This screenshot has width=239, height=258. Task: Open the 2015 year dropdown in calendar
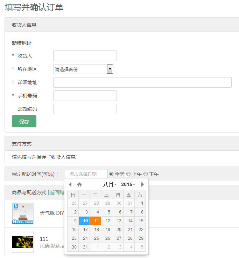click(128, 184)
